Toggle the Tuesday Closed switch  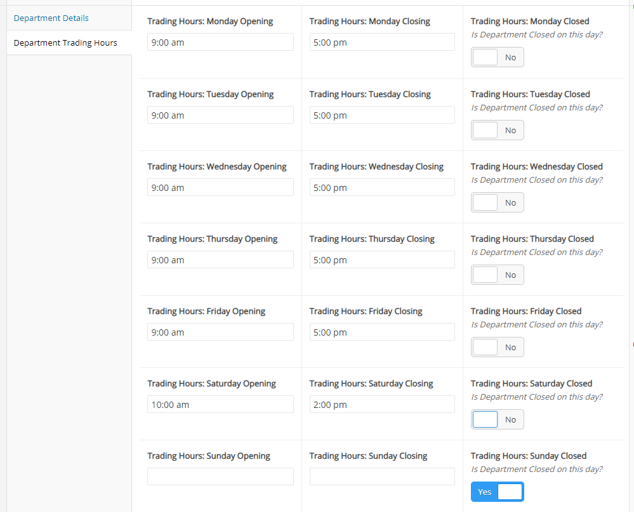[x=498, y=130]
